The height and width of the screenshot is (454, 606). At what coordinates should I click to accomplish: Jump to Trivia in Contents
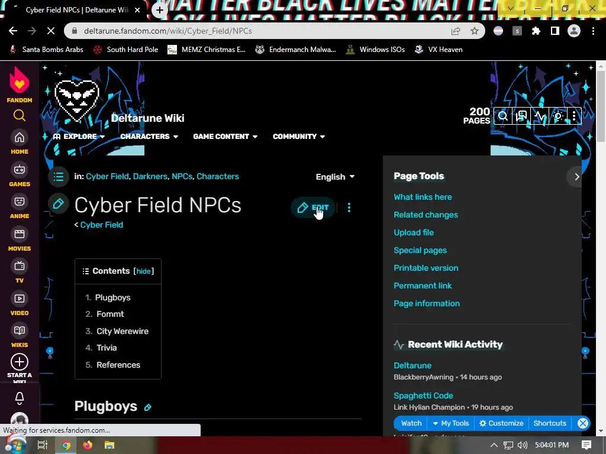pos(107,348)
